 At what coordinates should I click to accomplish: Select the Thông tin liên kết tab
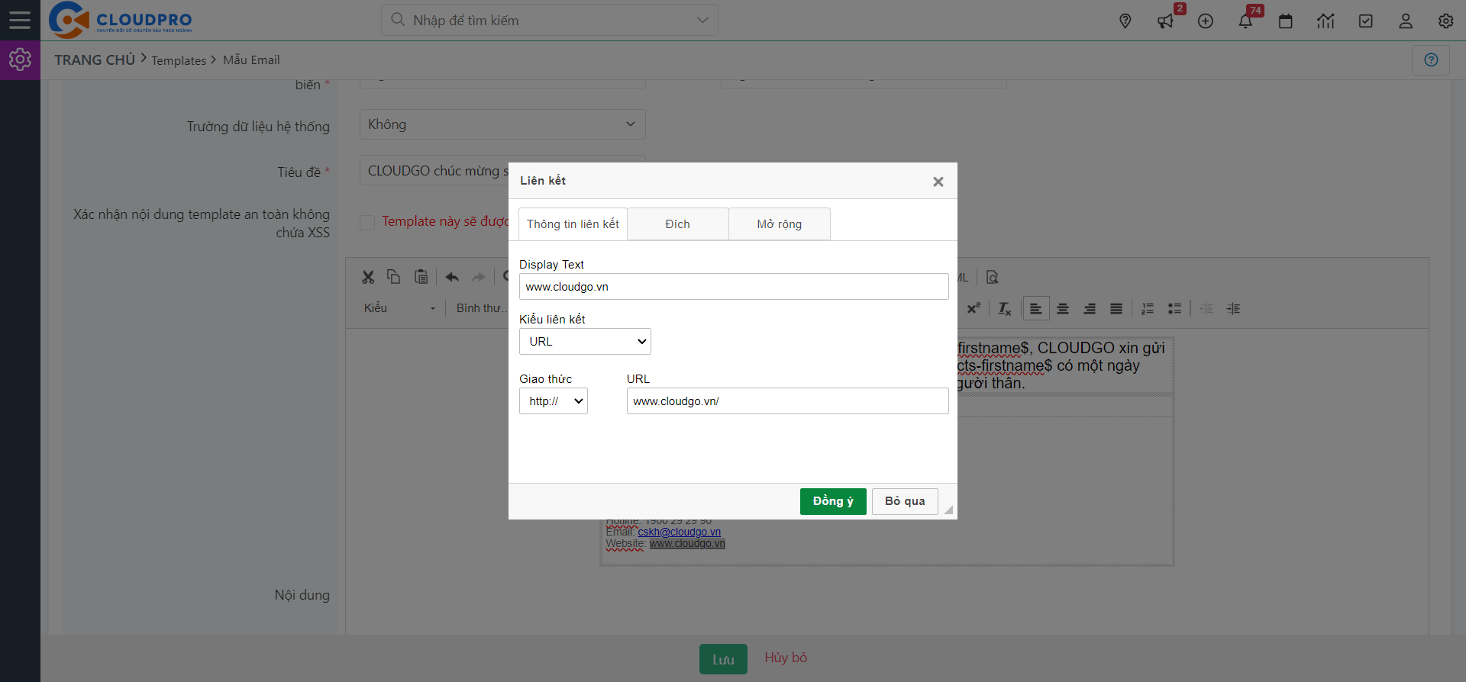[573, 224]
